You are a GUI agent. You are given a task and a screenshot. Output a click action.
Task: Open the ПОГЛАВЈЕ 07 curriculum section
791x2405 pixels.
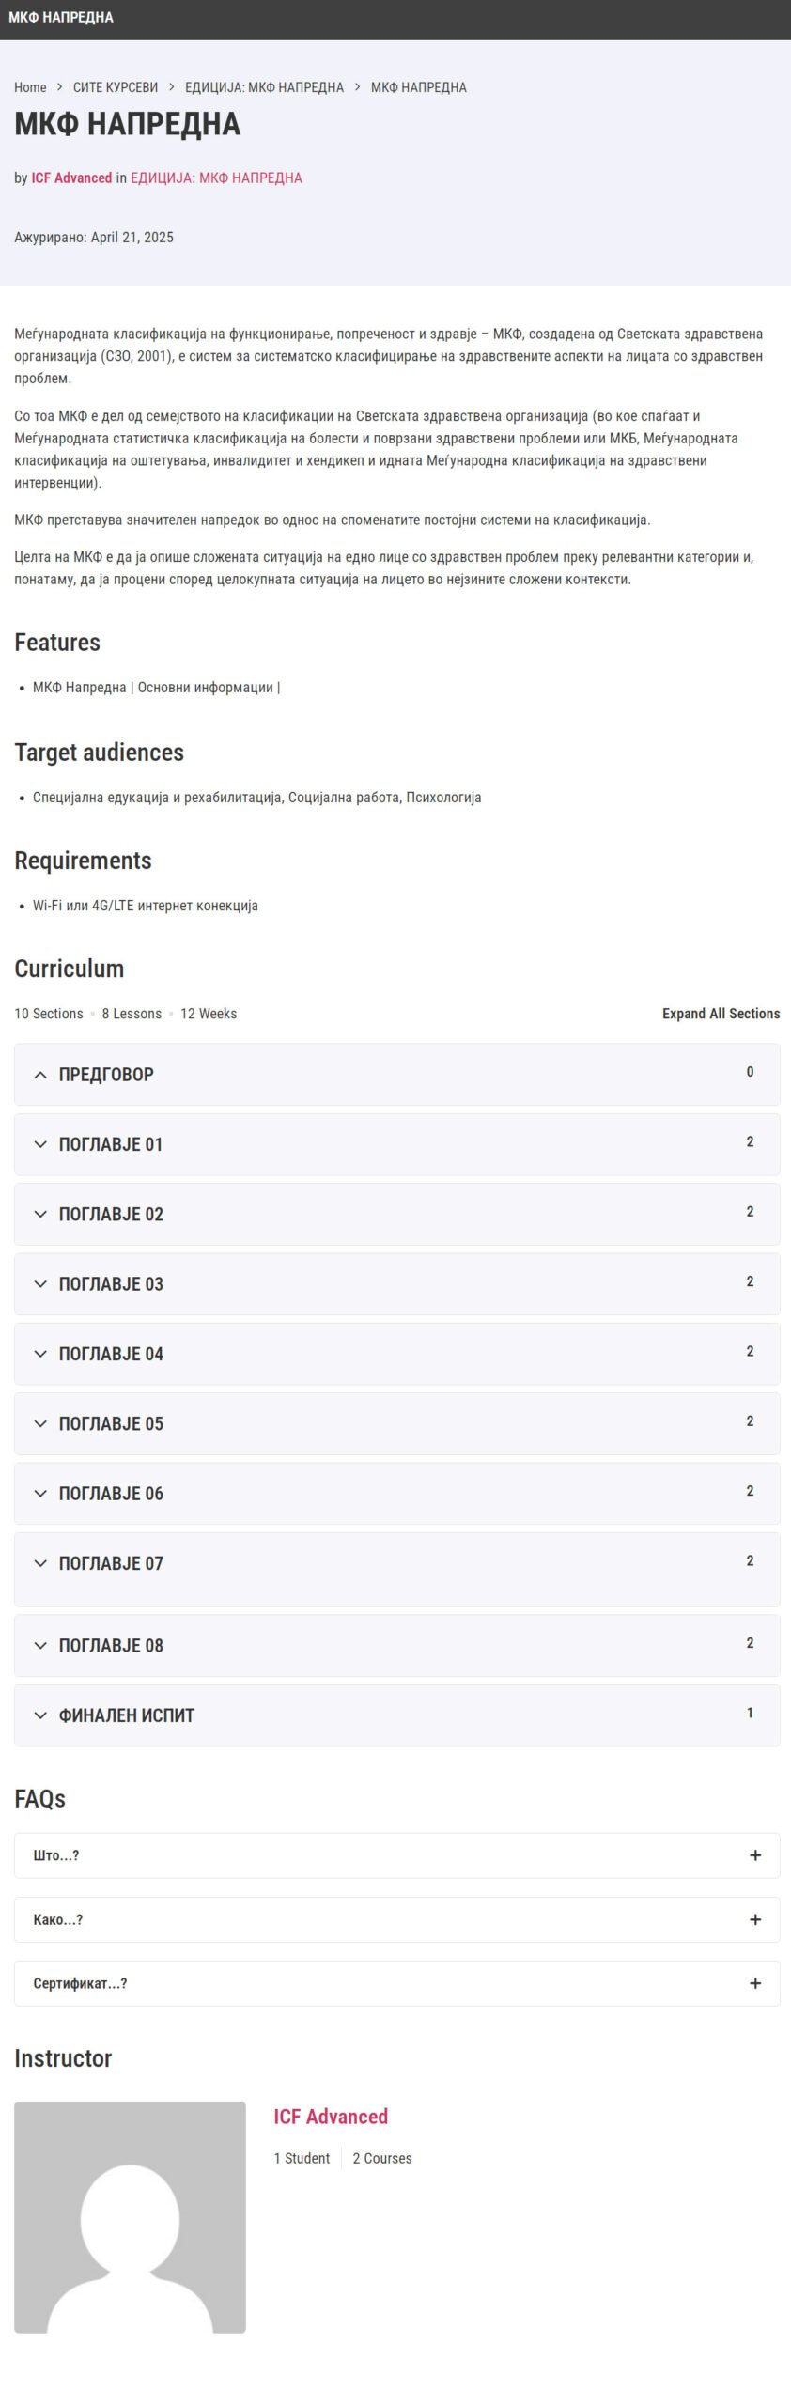[111, 1563]
